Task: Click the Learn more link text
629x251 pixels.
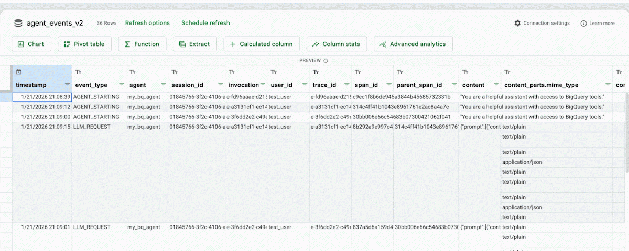Action: [602, 24]
